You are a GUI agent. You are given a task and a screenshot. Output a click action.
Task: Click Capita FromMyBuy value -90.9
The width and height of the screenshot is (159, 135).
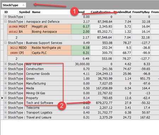(x=141, y=53)
